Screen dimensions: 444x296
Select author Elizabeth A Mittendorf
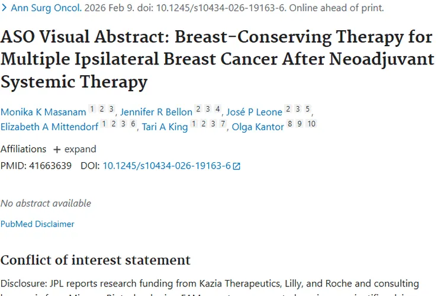(49, 127)
